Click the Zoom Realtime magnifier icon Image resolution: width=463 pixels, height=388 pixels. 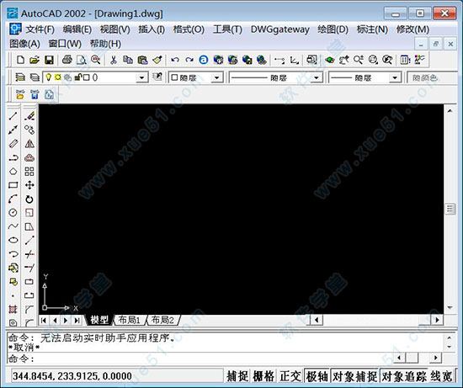pos(359,60)
